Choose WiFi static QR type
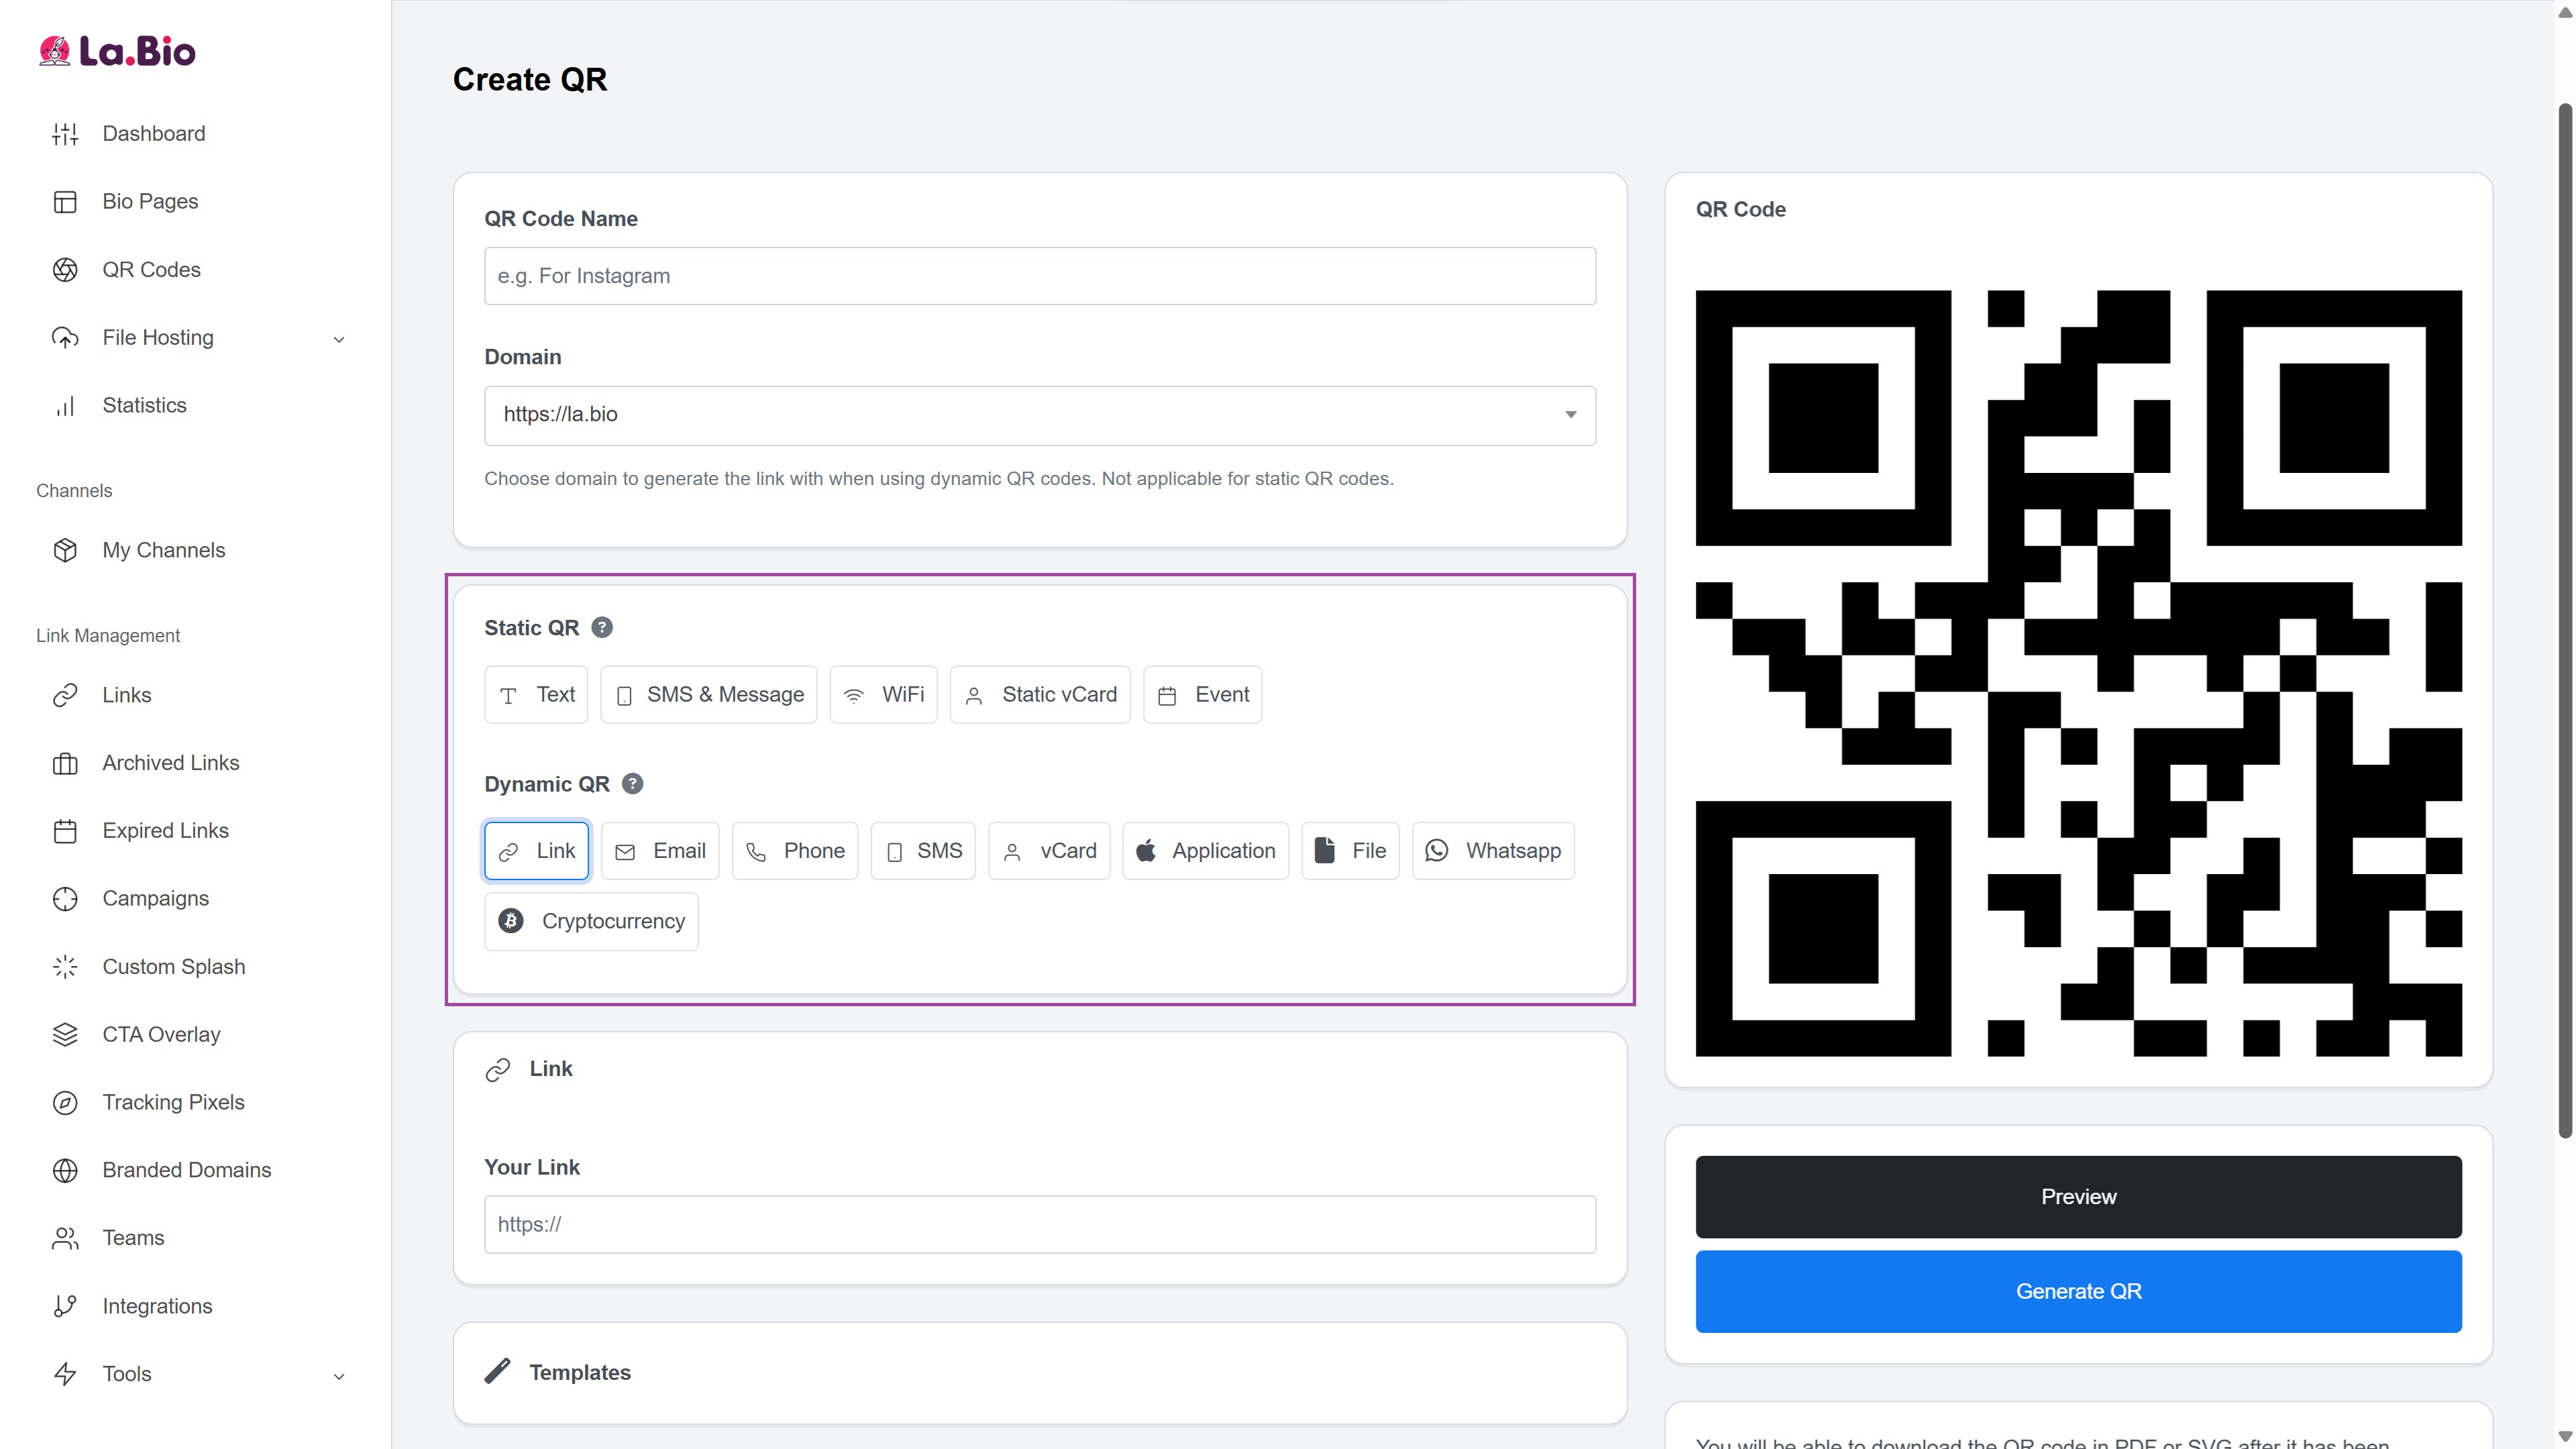The width and height of the screenshot is (2576, 1449). tap(883, 694)
